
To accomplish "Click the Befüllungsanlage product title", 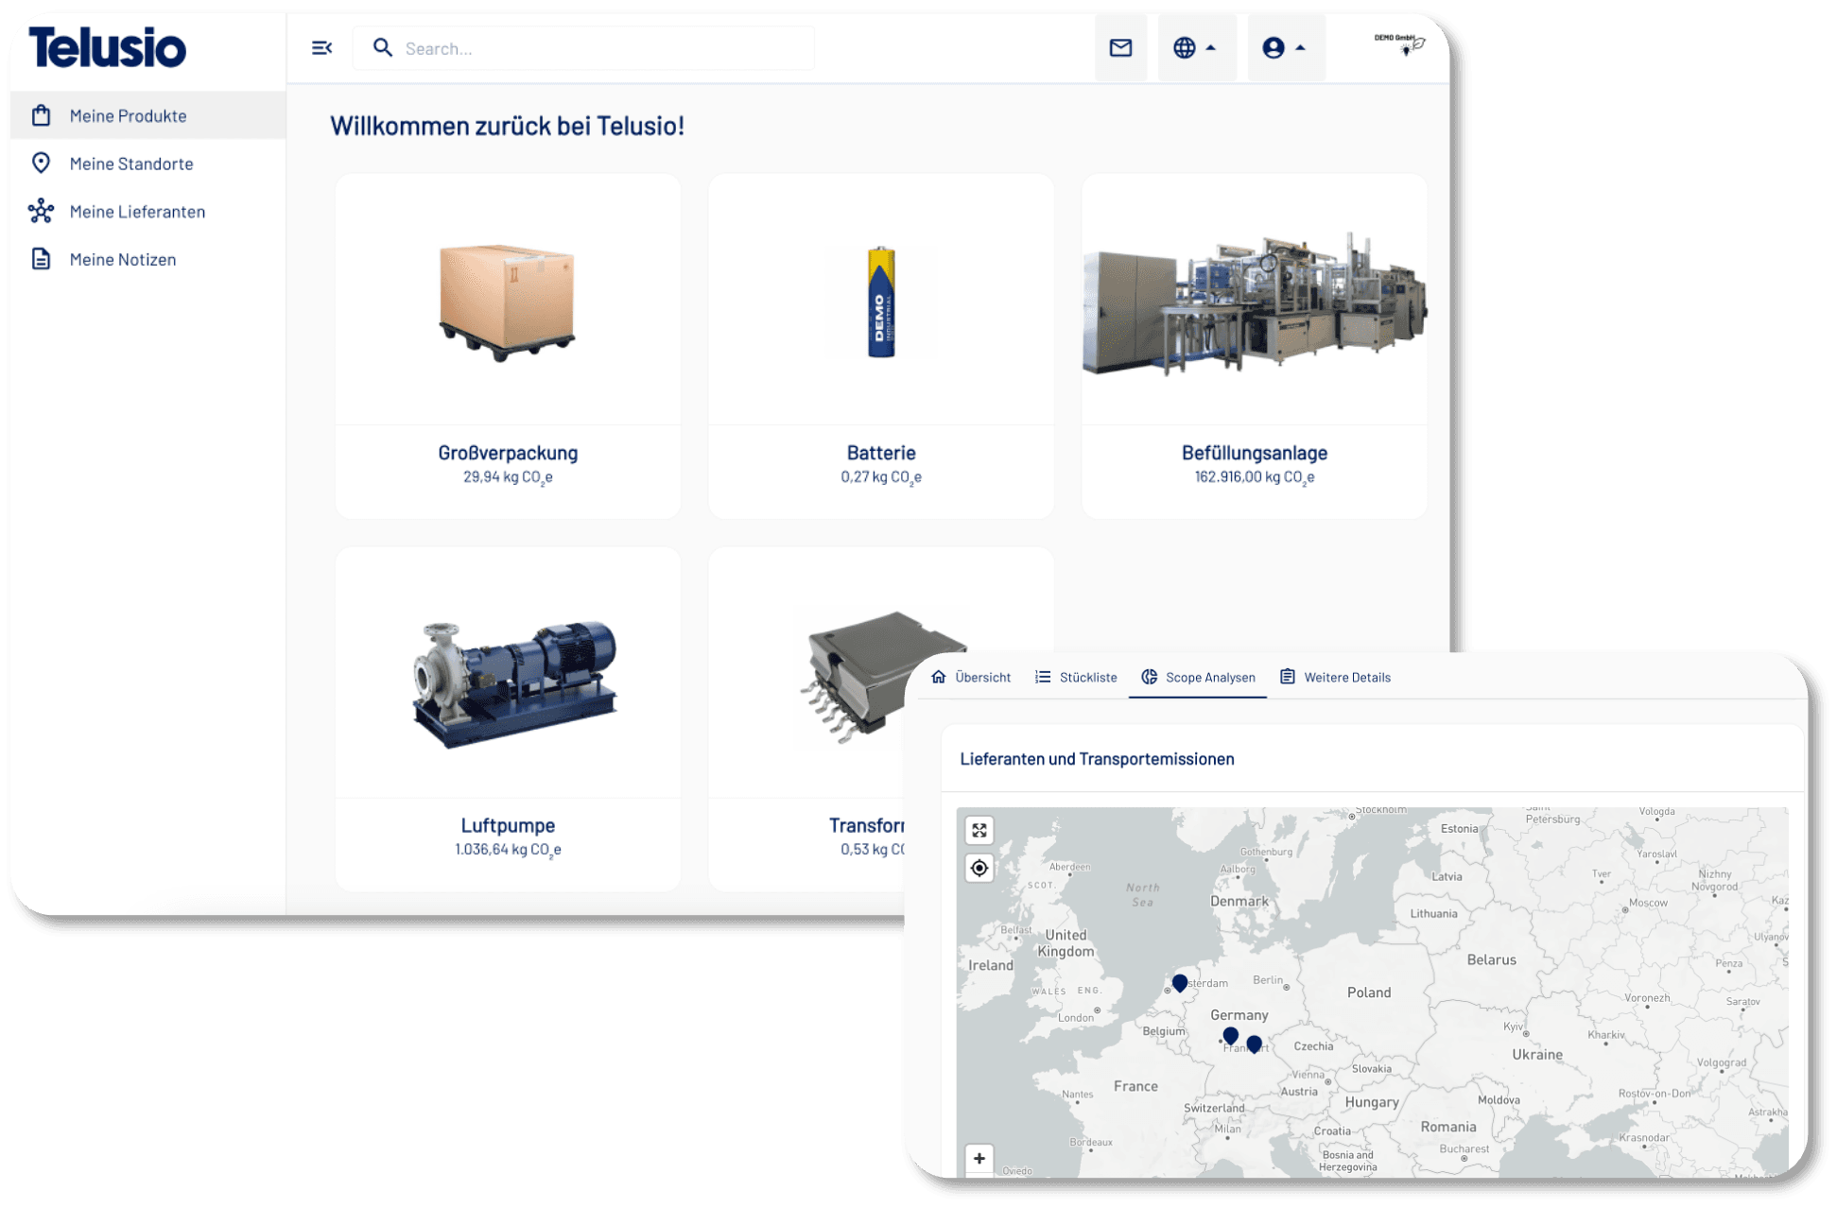I will pyautogui.click(x=1255, y=453).
